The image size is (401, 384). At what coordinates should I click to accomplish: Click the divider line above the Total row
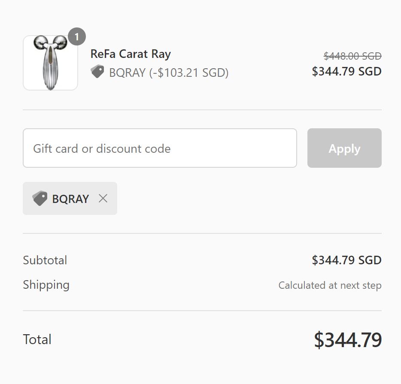pos(202,311)
